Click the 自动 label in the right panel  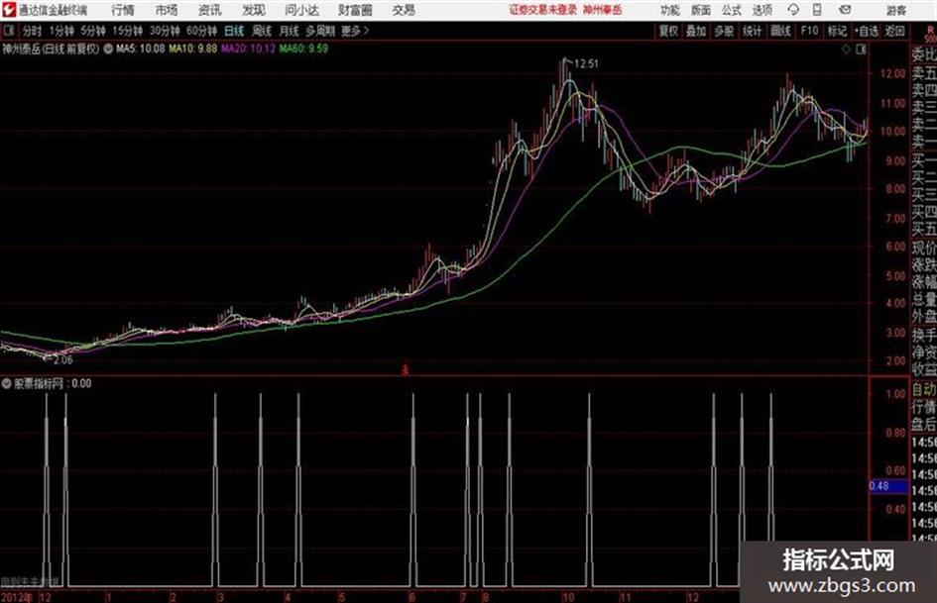click(x=924, y=389)
